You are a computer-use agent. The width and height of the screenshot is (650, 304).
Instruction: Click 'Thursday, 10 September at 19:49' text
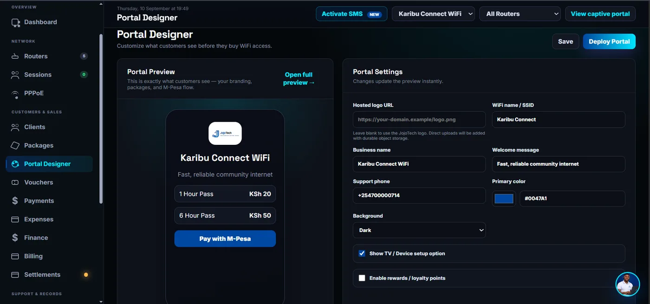[153, 9]
